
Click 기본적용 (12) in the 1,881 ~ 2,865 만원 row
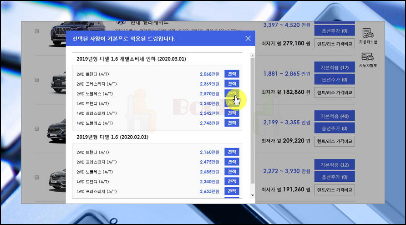coord(335,67)
